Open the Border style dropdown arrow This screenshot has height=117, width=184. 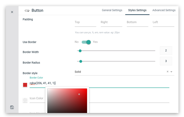pyautogui.click(x=171, y=72)
